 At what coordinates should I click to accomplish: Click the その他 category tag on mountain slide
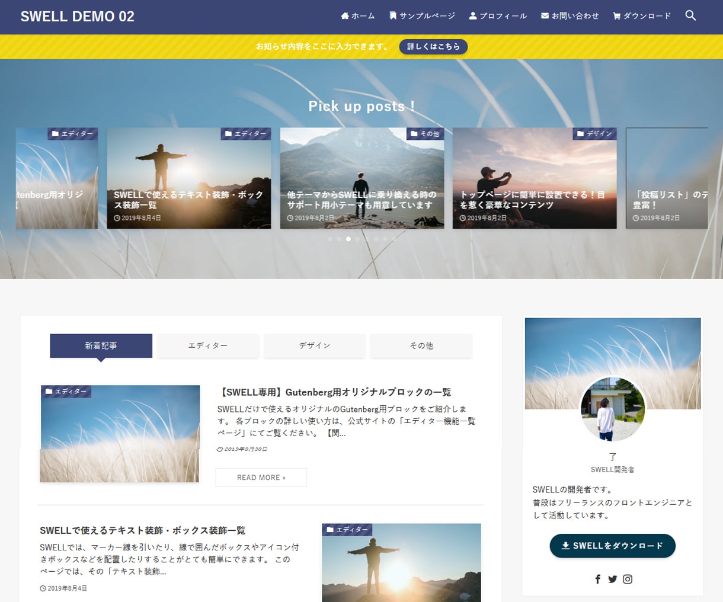(425, 134)
